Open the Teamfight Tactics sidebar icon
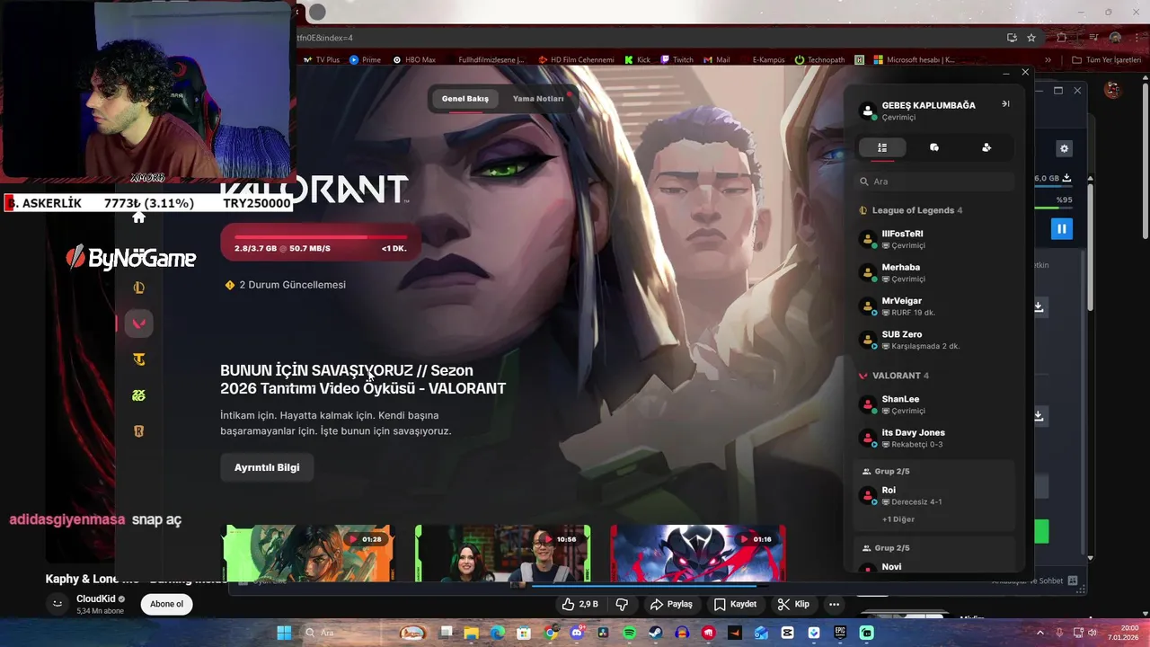Viewport: 1150px width, 647px height. (x=138, y=359)
